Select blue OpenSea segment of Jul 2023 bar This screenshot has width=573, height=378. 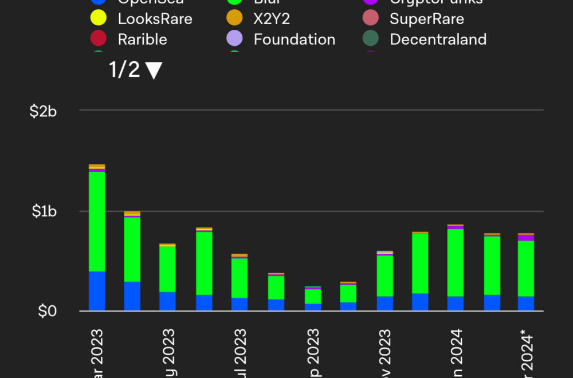tap(240, 304)
